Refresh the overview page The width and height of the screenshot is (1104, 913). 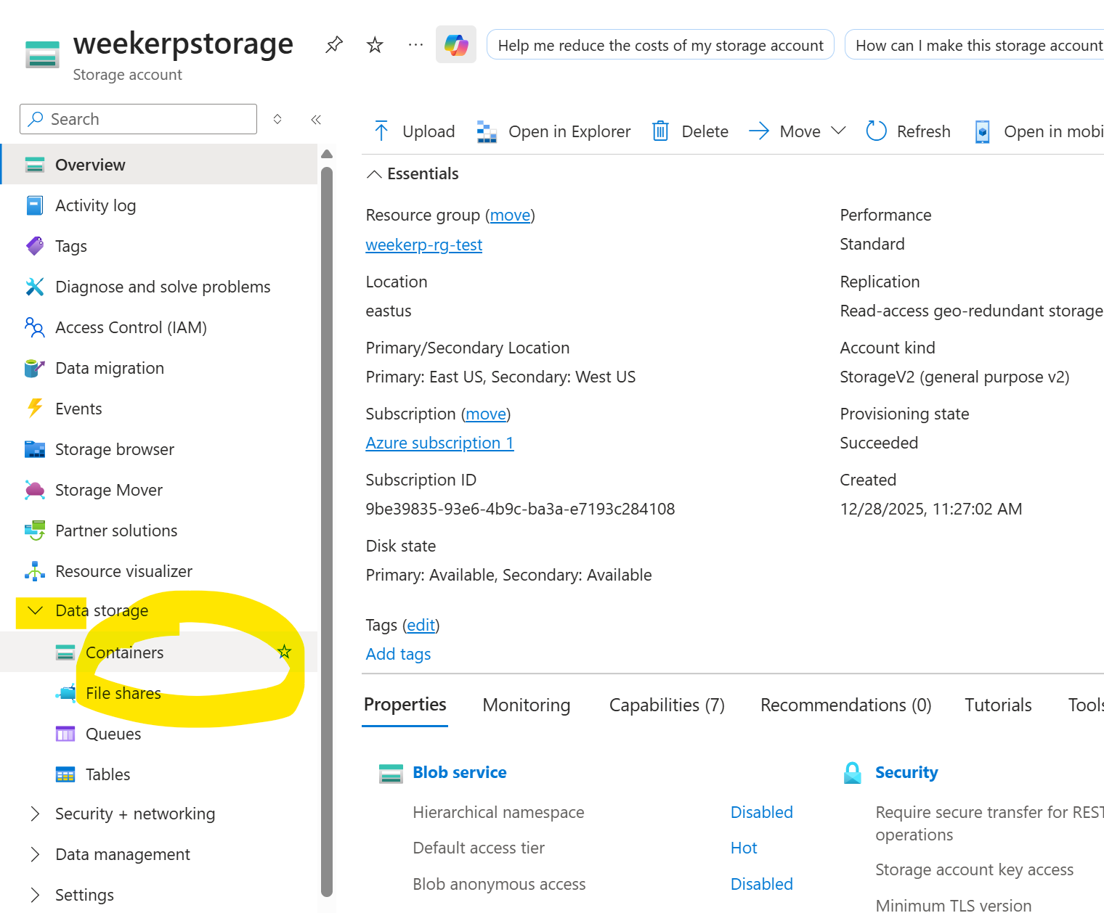(x=909, y=131)
